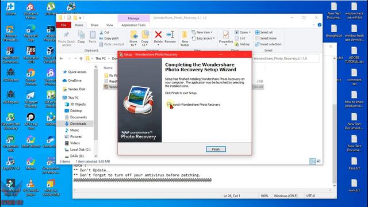This screenshot has width=368, height=207.
Task: Open the Open dropdown in ribbon
Action: [x=243, y=32]
